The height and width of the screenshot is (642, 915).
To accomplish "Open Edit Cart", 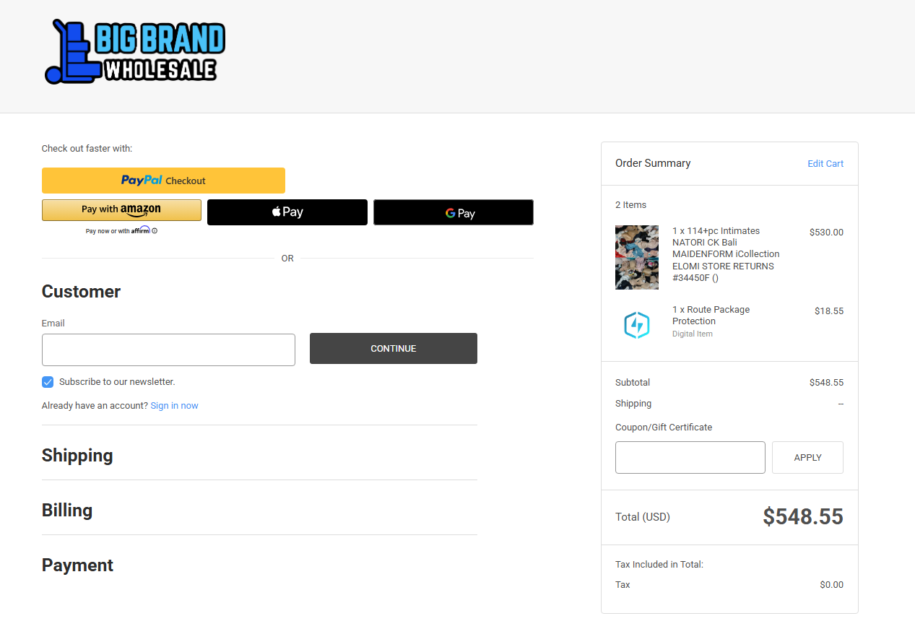I will pyautogui.click(x=825, y=163).
